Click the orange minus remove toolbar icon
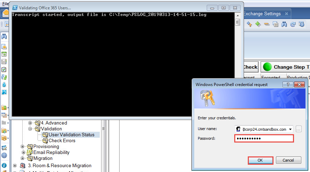The image size is (310, 172). click(267, 24)
